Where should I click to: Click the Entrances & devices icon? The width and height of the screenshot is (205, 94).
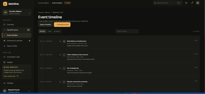point(4,41)
